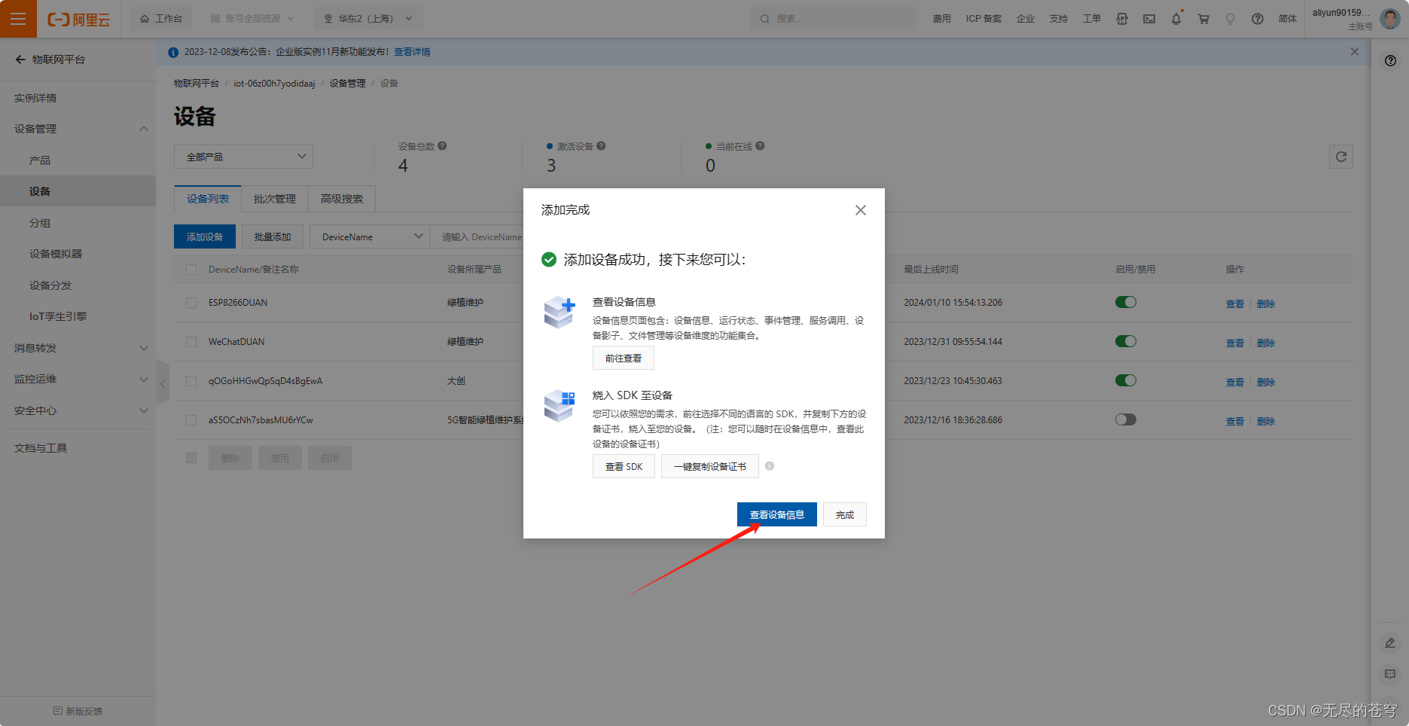The image size is (1409, 726).
Task: Click help icon next to 设备总数
Action: coord(442,146)
